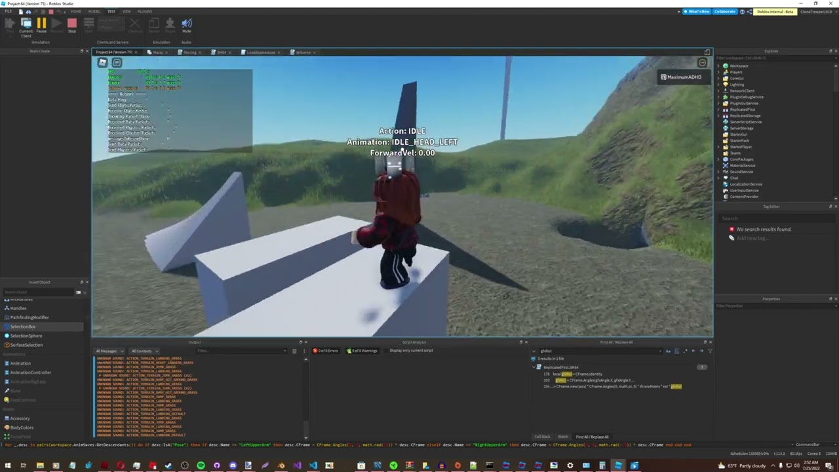This screenshot has width=839, height=472.
Task: Toggle the Match Case icon in Find All
Action: tap(668, 351)
